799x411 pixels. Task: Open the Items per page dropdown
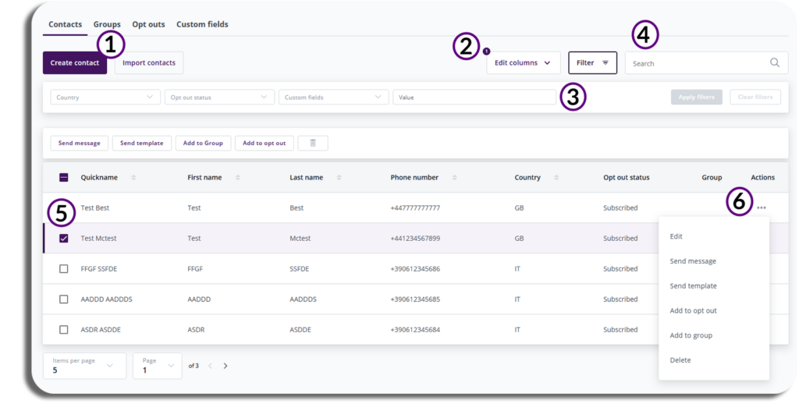[84, 366]
